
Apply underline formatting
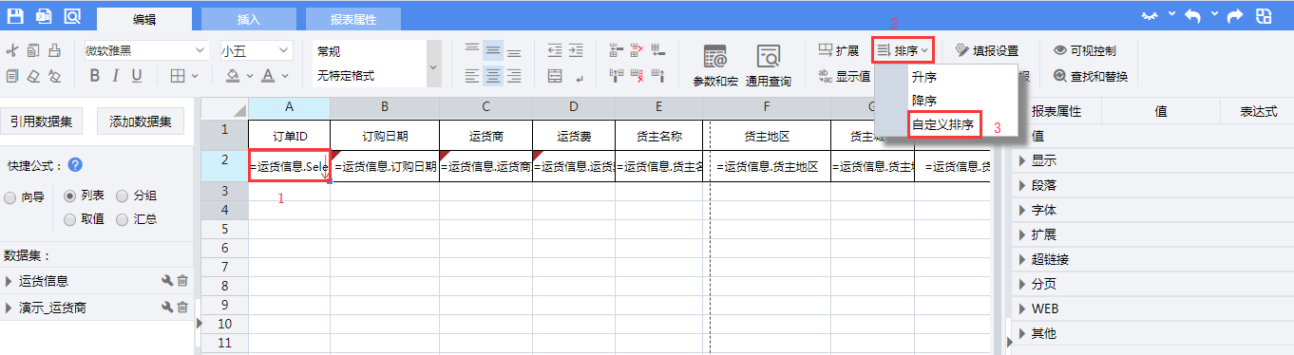point(137,75)
